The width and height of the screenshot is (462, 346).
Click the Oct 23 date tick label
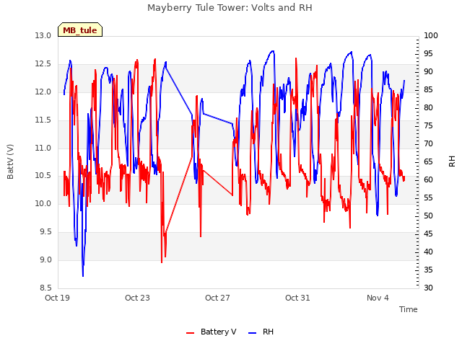coord(137,298)
